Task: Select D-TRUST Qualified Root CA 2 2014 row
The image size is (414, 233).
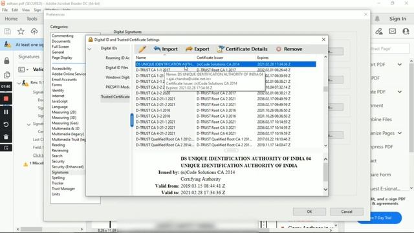Action: tap(226, 145)
